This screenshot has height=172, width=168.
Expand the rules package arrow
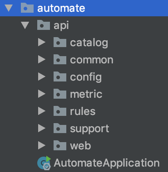click(x=42, y=111)
